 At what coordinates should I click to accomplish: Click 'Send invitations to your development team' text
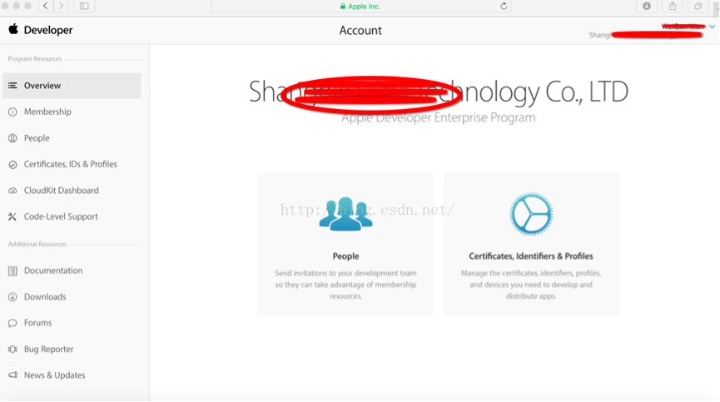point(345,273)
